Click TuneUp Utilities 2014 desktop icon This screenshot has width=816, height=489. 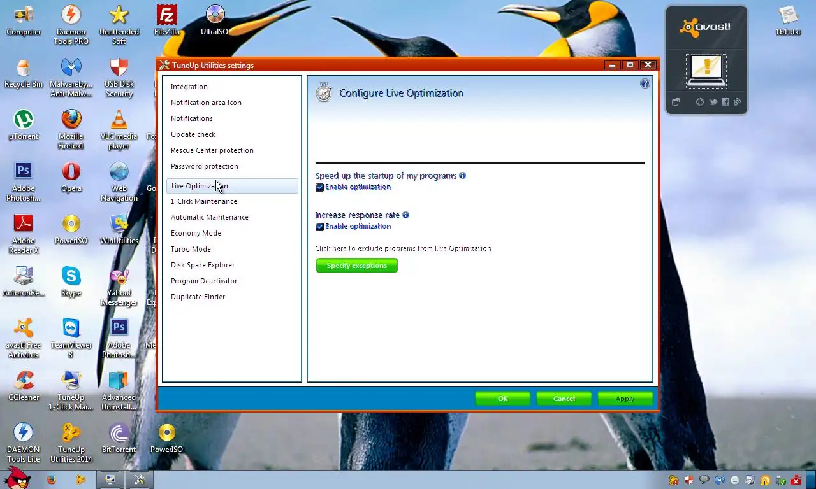click(x=71, y=443)
